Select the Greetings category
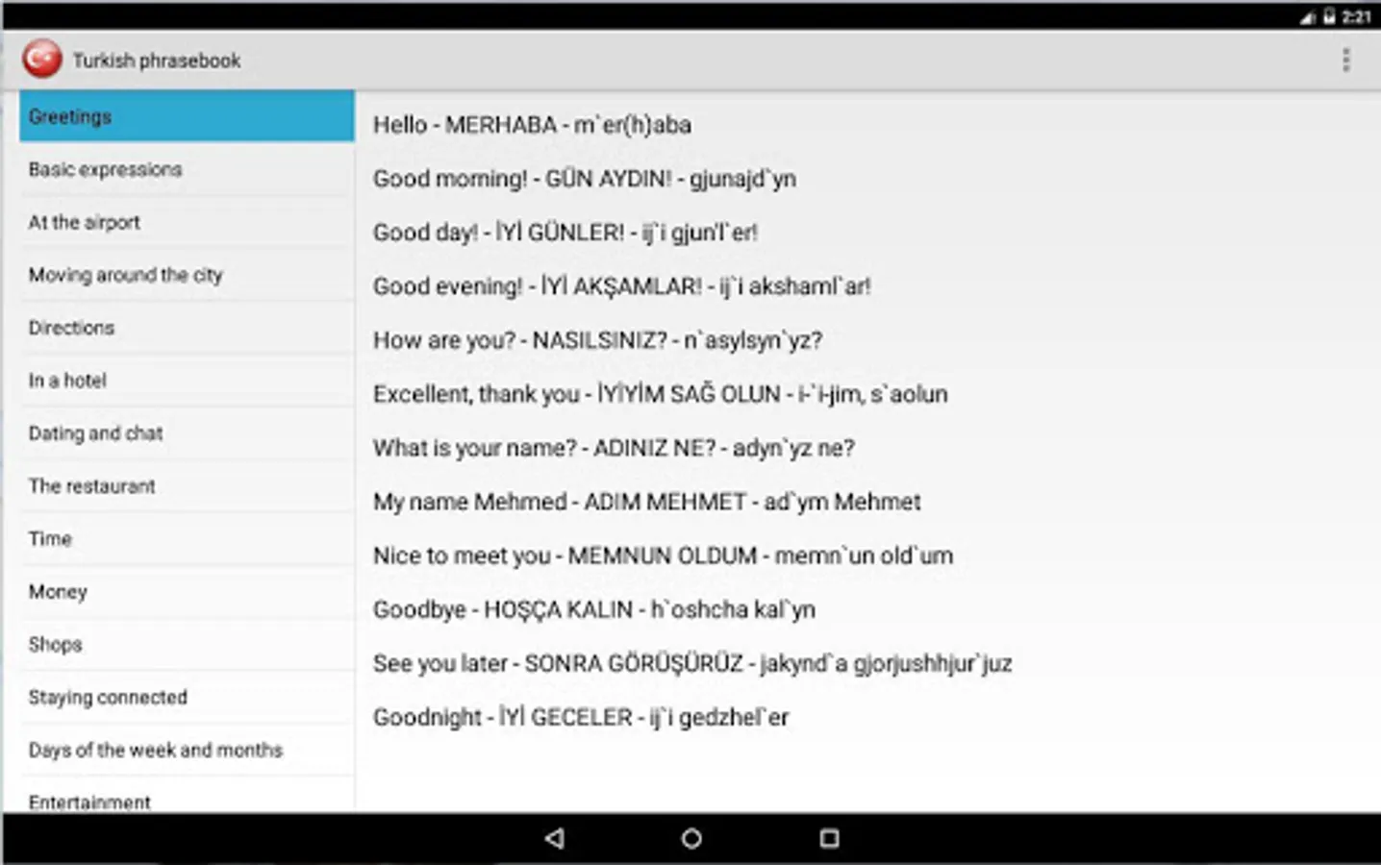This screenshot has width=1381, height=865. pyautogui.click(x=187, y=116)
